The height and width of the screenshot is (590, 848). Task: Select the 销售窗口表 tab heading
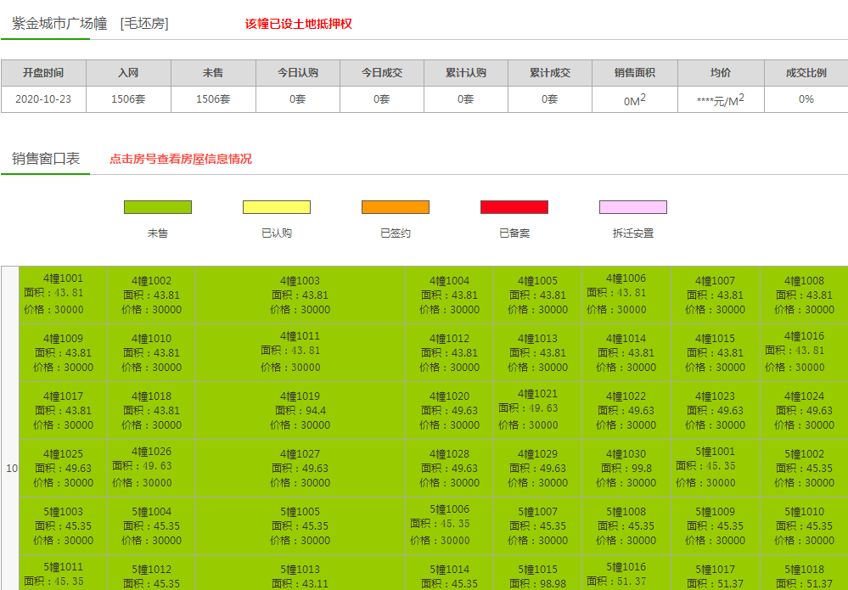click(x=46, y=159)
